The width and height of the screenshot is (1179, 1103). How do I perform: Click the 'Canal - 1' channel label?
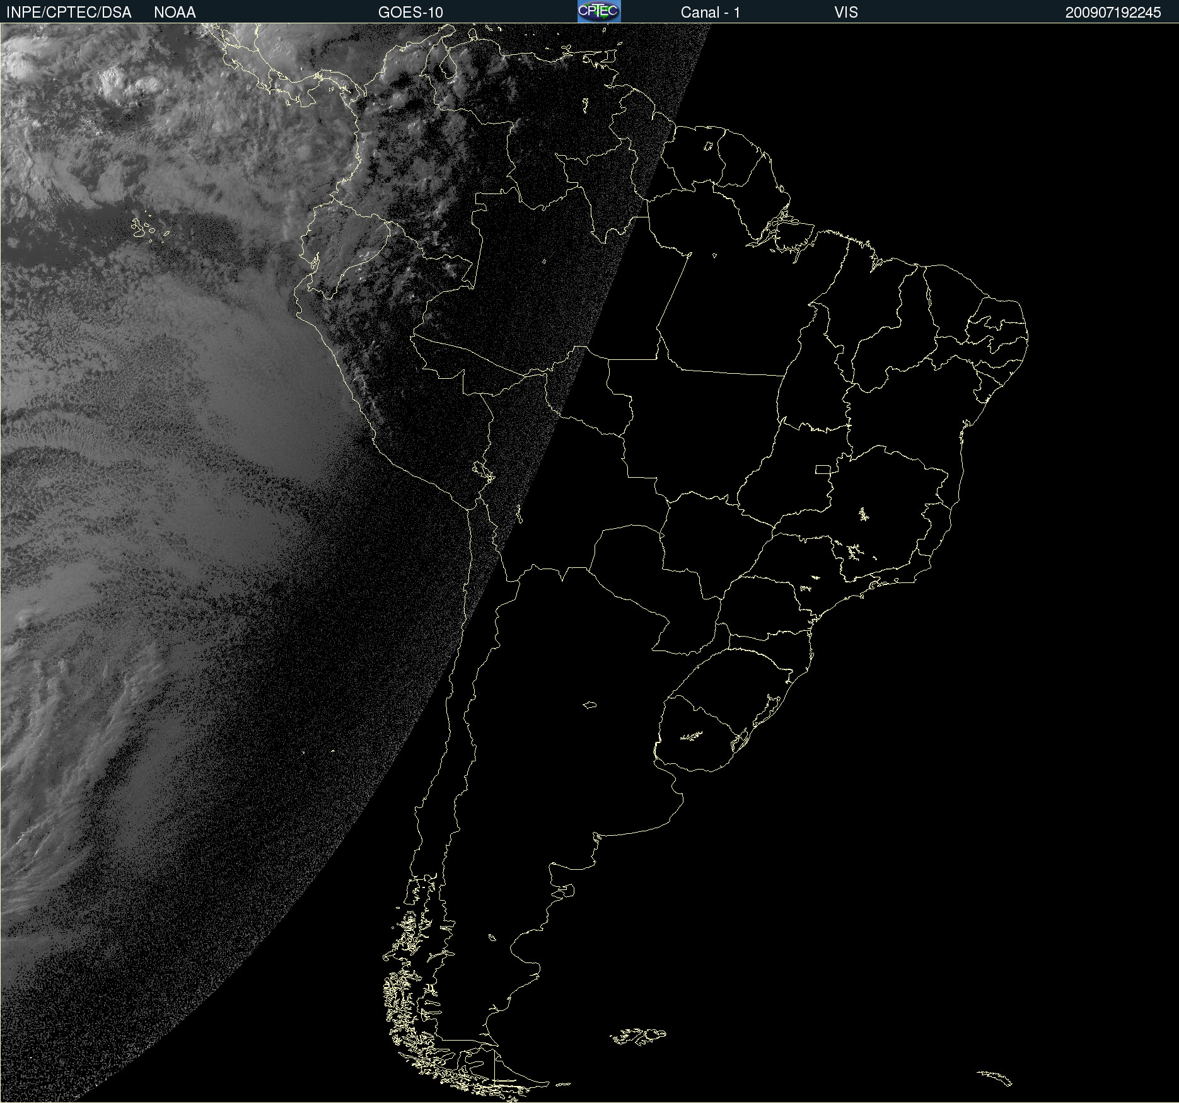(x=710, y=13)
